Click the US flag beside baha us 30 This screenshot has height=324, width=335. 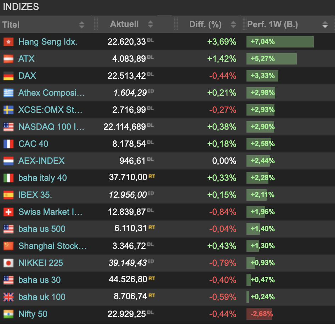(x=8, y=280)
